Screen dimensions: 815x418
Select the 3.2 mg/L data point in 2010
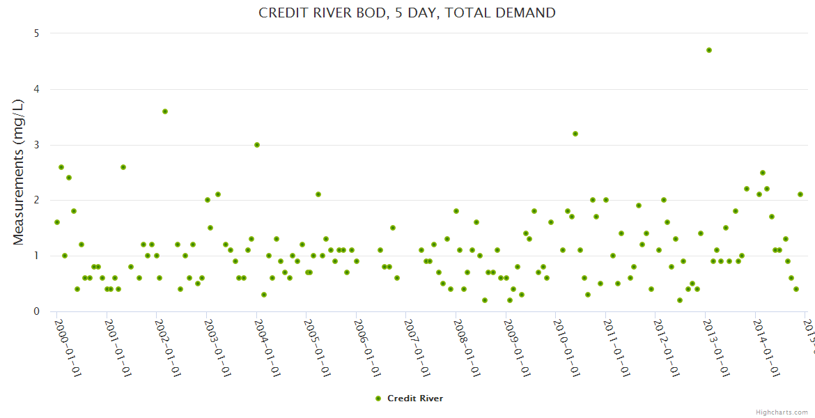click(x=575, y=134)
